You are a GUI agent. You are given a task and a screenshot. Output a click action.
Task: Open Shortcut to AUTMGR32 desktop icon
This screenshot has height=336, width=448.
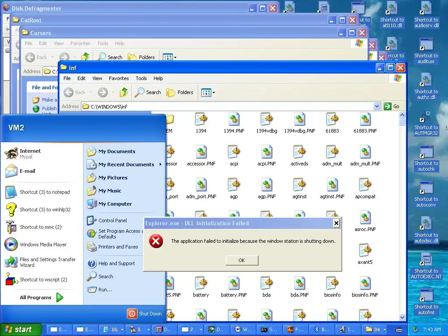(426, 122)
